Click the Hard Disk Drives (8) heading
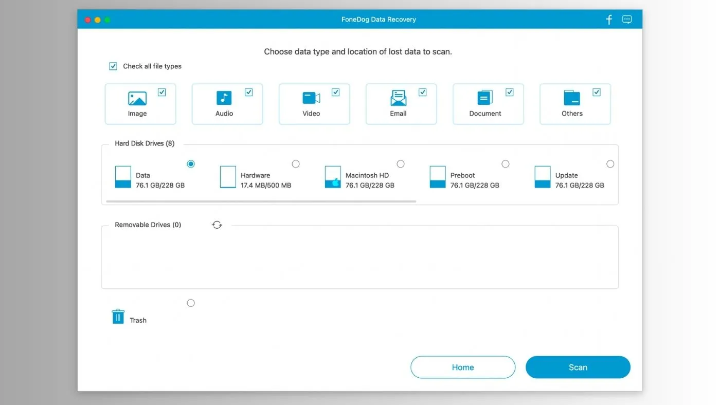 (x=145, y=143)
